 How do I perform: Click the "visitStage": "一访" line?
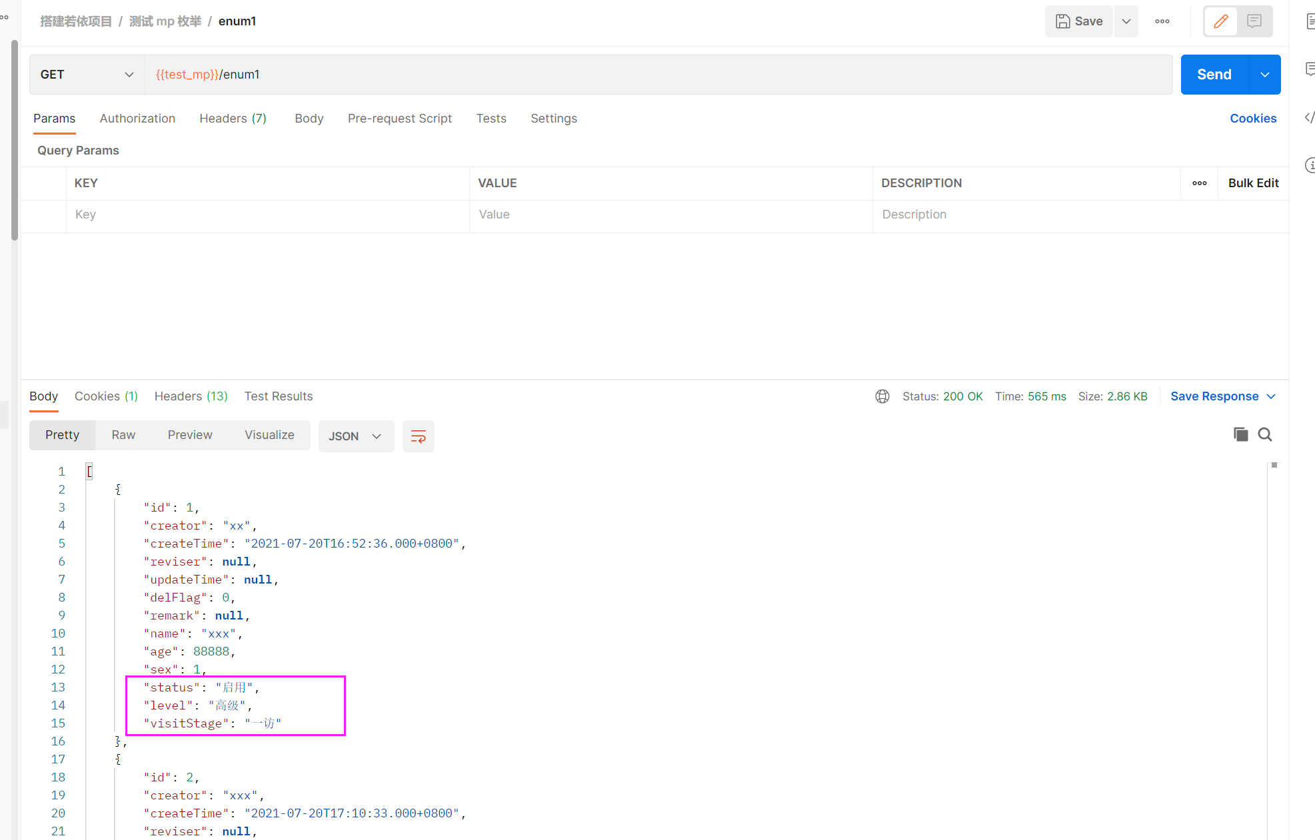coord(213,723)
